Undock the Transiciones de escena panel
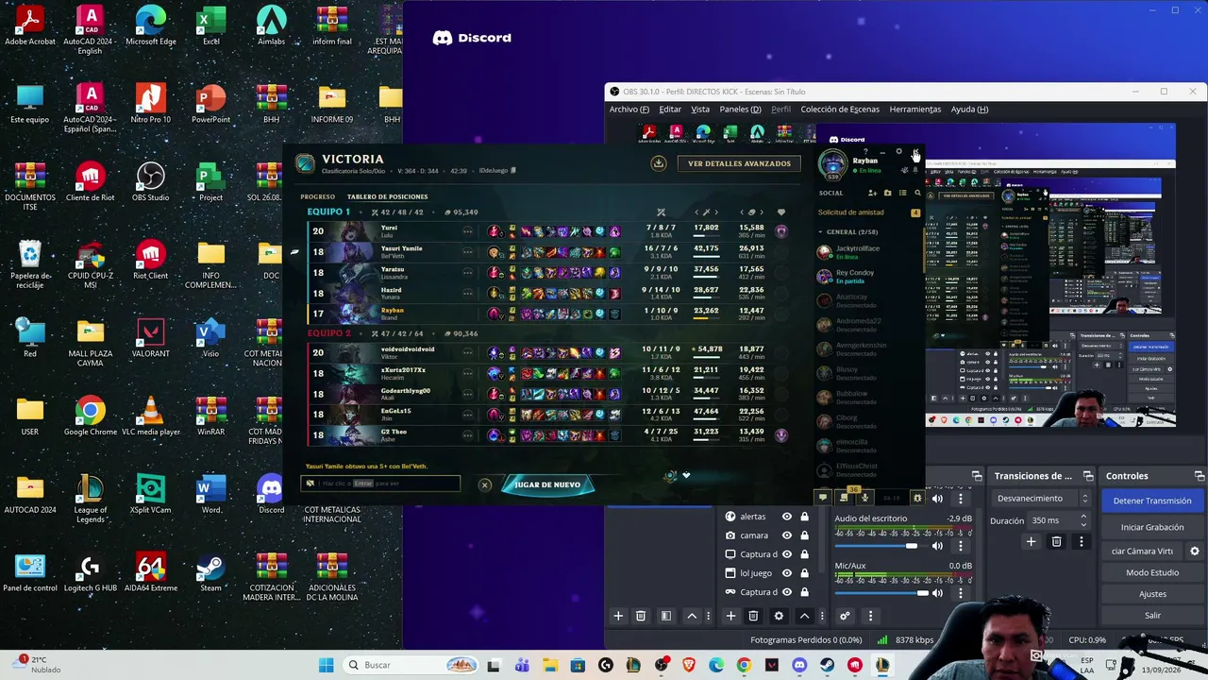 pos(1088,476)
